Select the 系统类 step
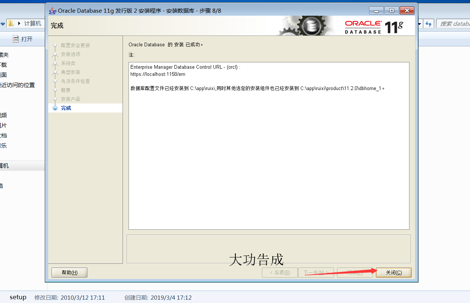This screenshot has width=470, height=303. pyautogui.click(x=68, y=63)
